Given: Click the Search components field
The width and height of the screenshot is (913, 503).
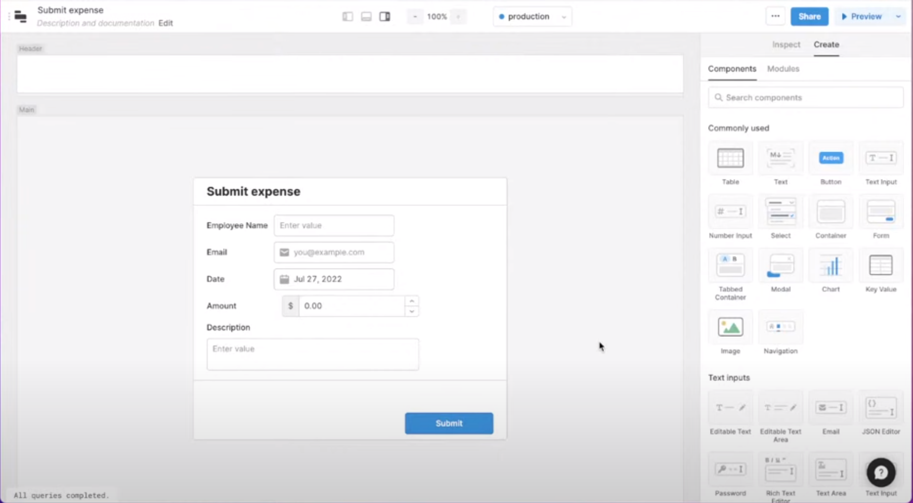Looking at the screenshot, I should 805,97.
